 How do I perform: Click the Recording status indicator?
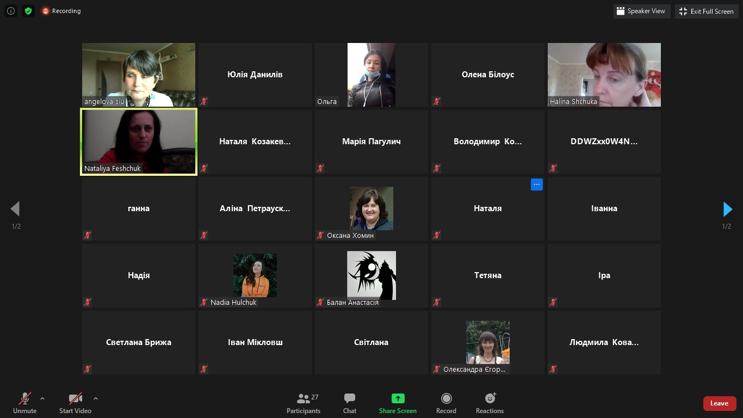[x=61, y=11]
